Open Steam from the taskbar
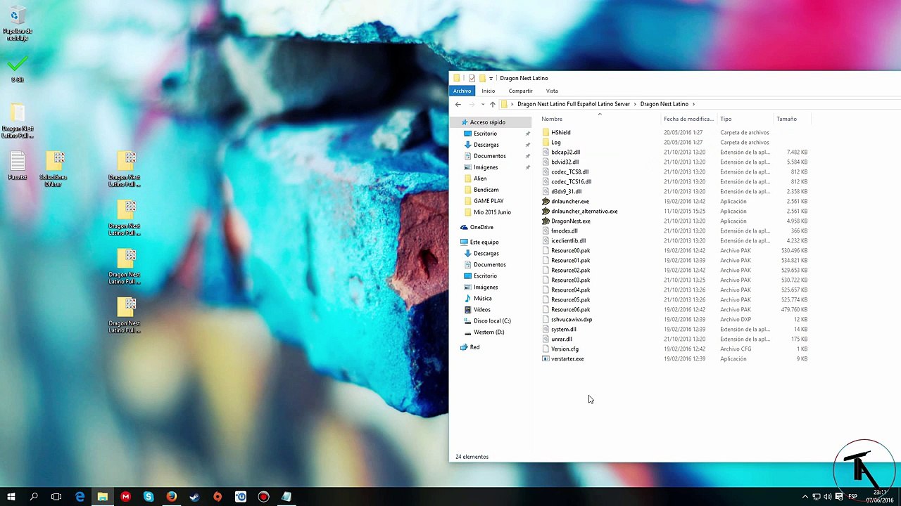This screenshot has height=506, width=901. [194, 497]
